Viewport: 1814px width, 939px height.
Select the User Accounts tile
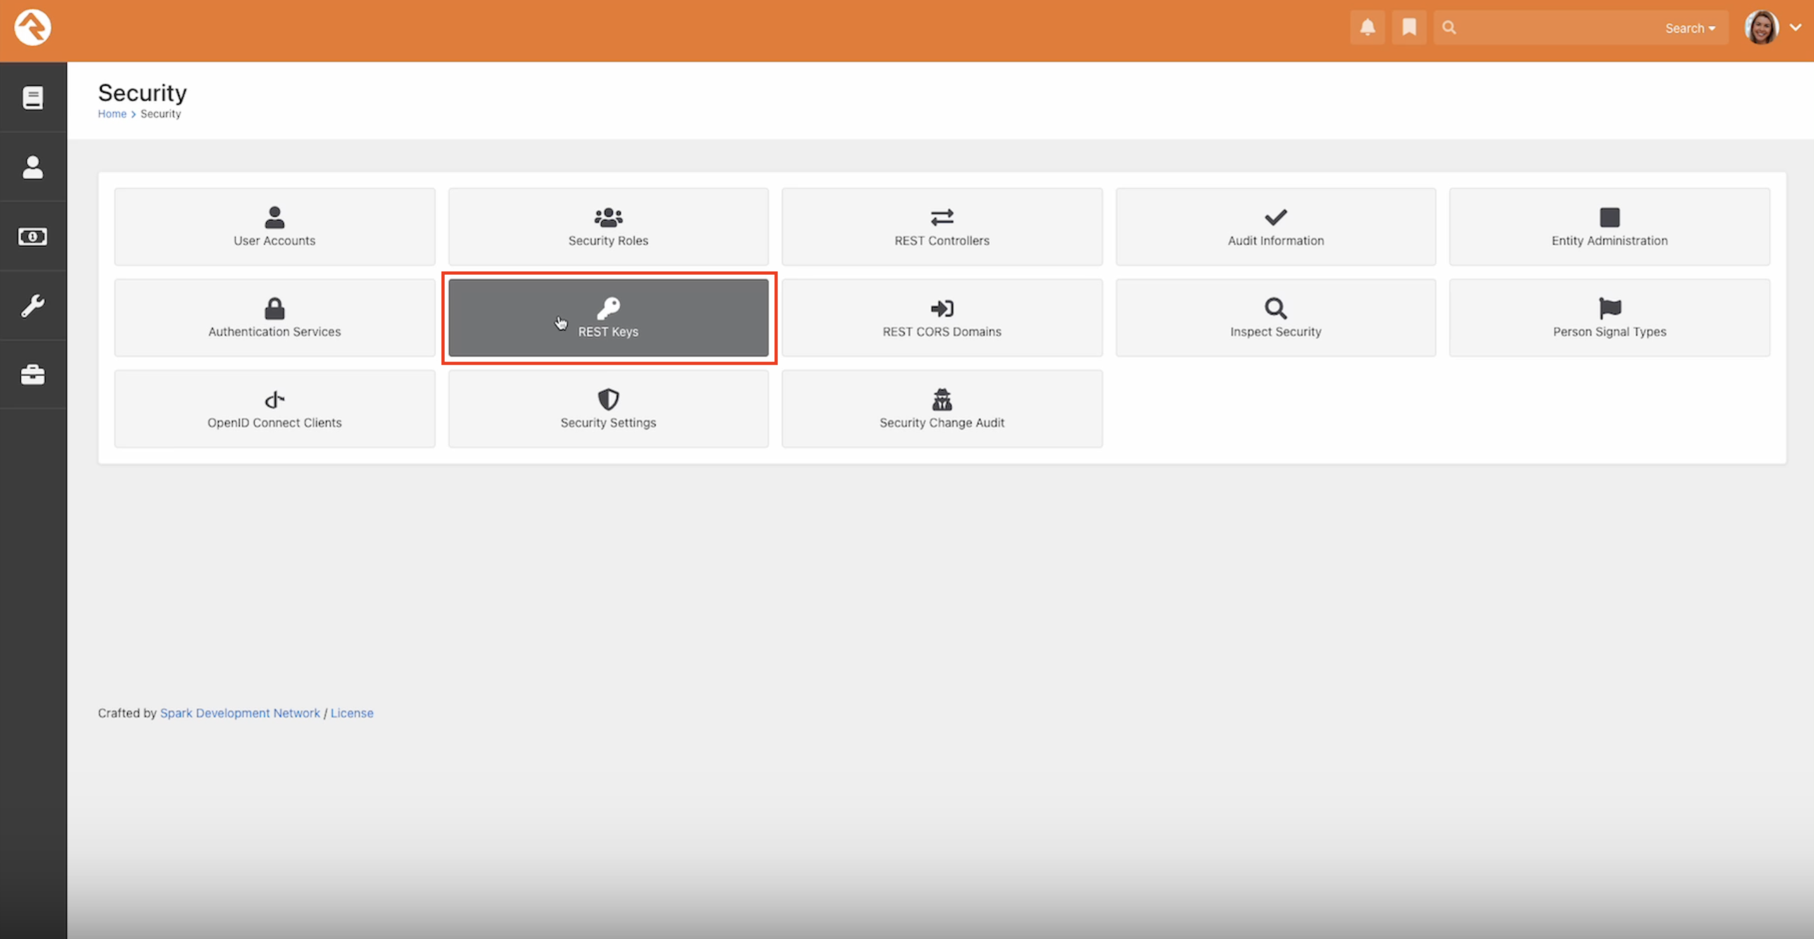click(274, 227)
